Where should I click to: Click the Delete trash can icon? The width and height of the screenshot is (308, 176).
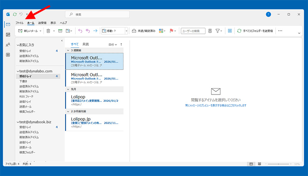[48, 31]
